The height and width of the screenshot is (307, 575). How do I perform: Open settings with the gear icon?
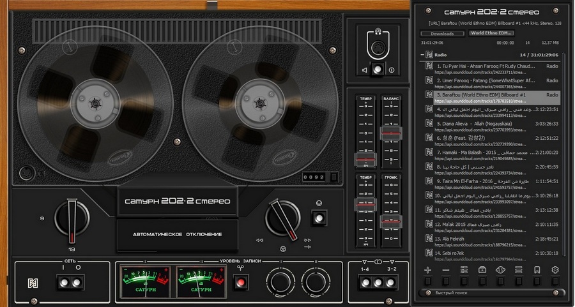coord(555,271)
